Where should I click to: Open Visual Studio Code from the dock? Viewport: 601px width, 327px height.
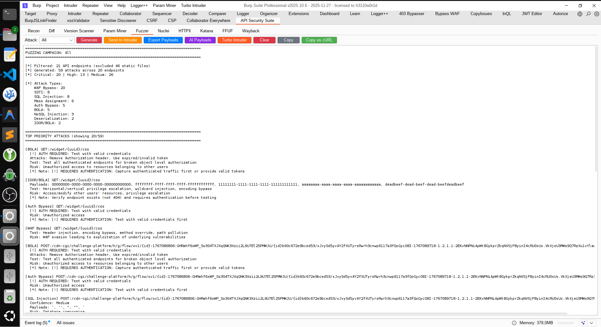(x=9, y=75)
